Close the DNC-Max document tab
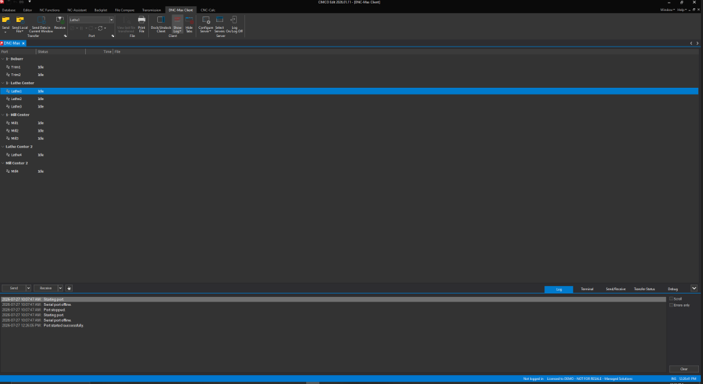The width and height of the screenshot is (703, 384). pyautogui.click(x=23, y=43)
